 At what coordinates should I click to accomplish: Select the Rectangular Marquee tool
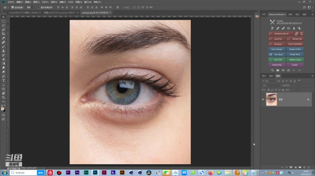[3, 21]
